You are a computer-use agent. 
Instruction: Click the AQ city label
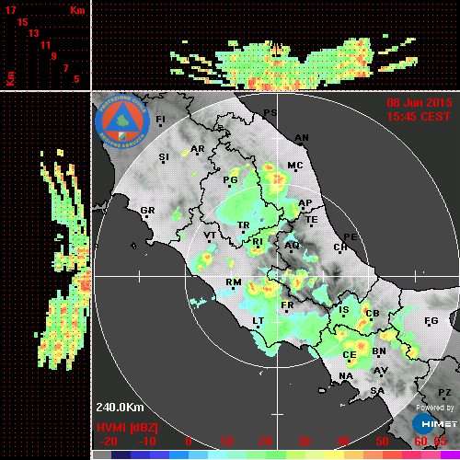(x=292, y=245)
